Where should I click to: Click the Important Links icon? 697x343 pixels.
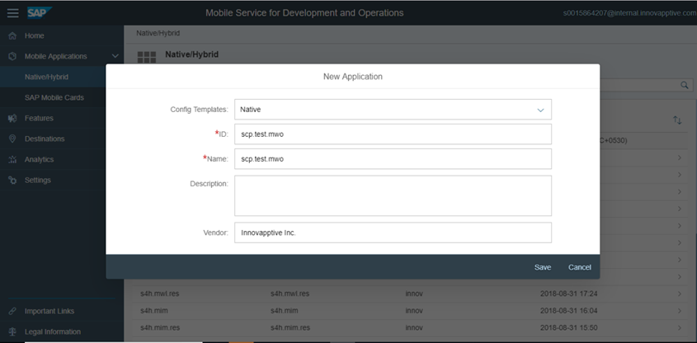click(x=12, y=312)
